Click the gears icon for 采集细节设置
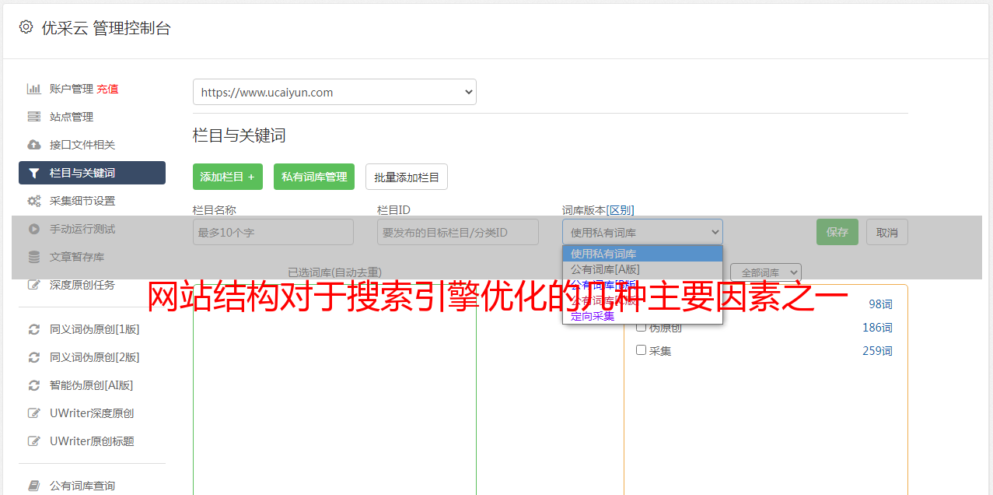The image size is (993, 495). coord(34,201)
